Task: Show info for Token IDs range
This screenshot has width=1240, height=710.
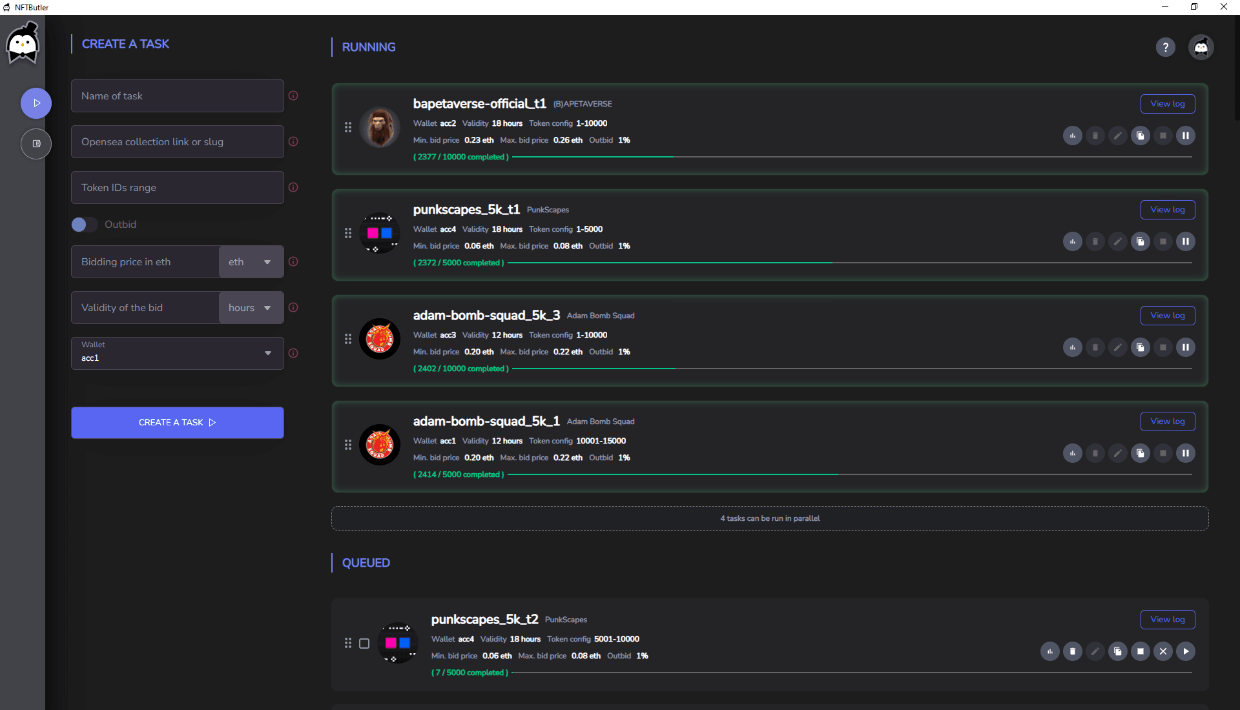Action: [x=293, y=187]
